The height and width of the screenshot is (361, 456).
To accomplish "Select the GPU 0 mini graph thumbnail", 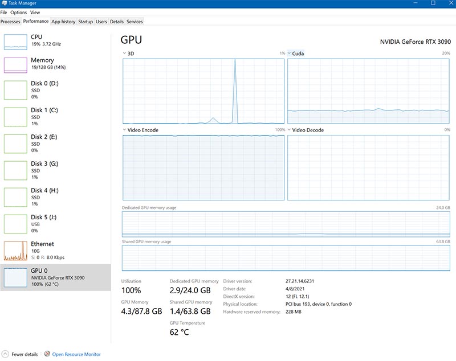I will tap(15, 278).
